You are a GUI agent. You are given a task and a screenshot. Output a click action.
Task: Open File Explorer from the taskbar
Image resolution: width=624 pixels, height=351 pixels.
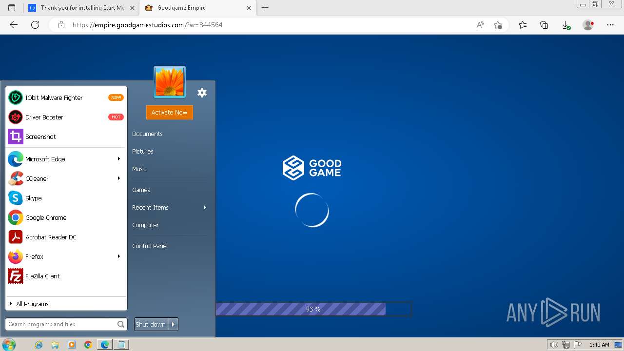[x=55, y=345]
